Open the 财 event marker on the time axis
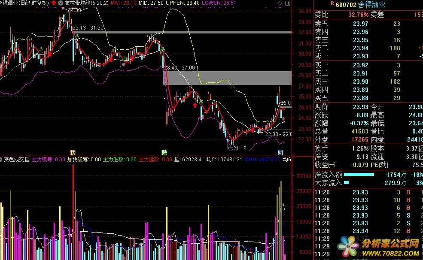This screenshot has height=260, width=423. [280, 152]
